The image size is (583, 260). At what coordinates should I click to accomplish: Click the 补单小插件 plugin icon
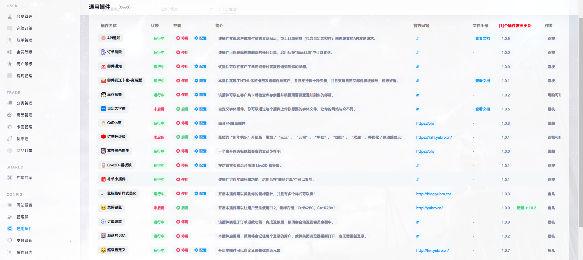[104, 179]
